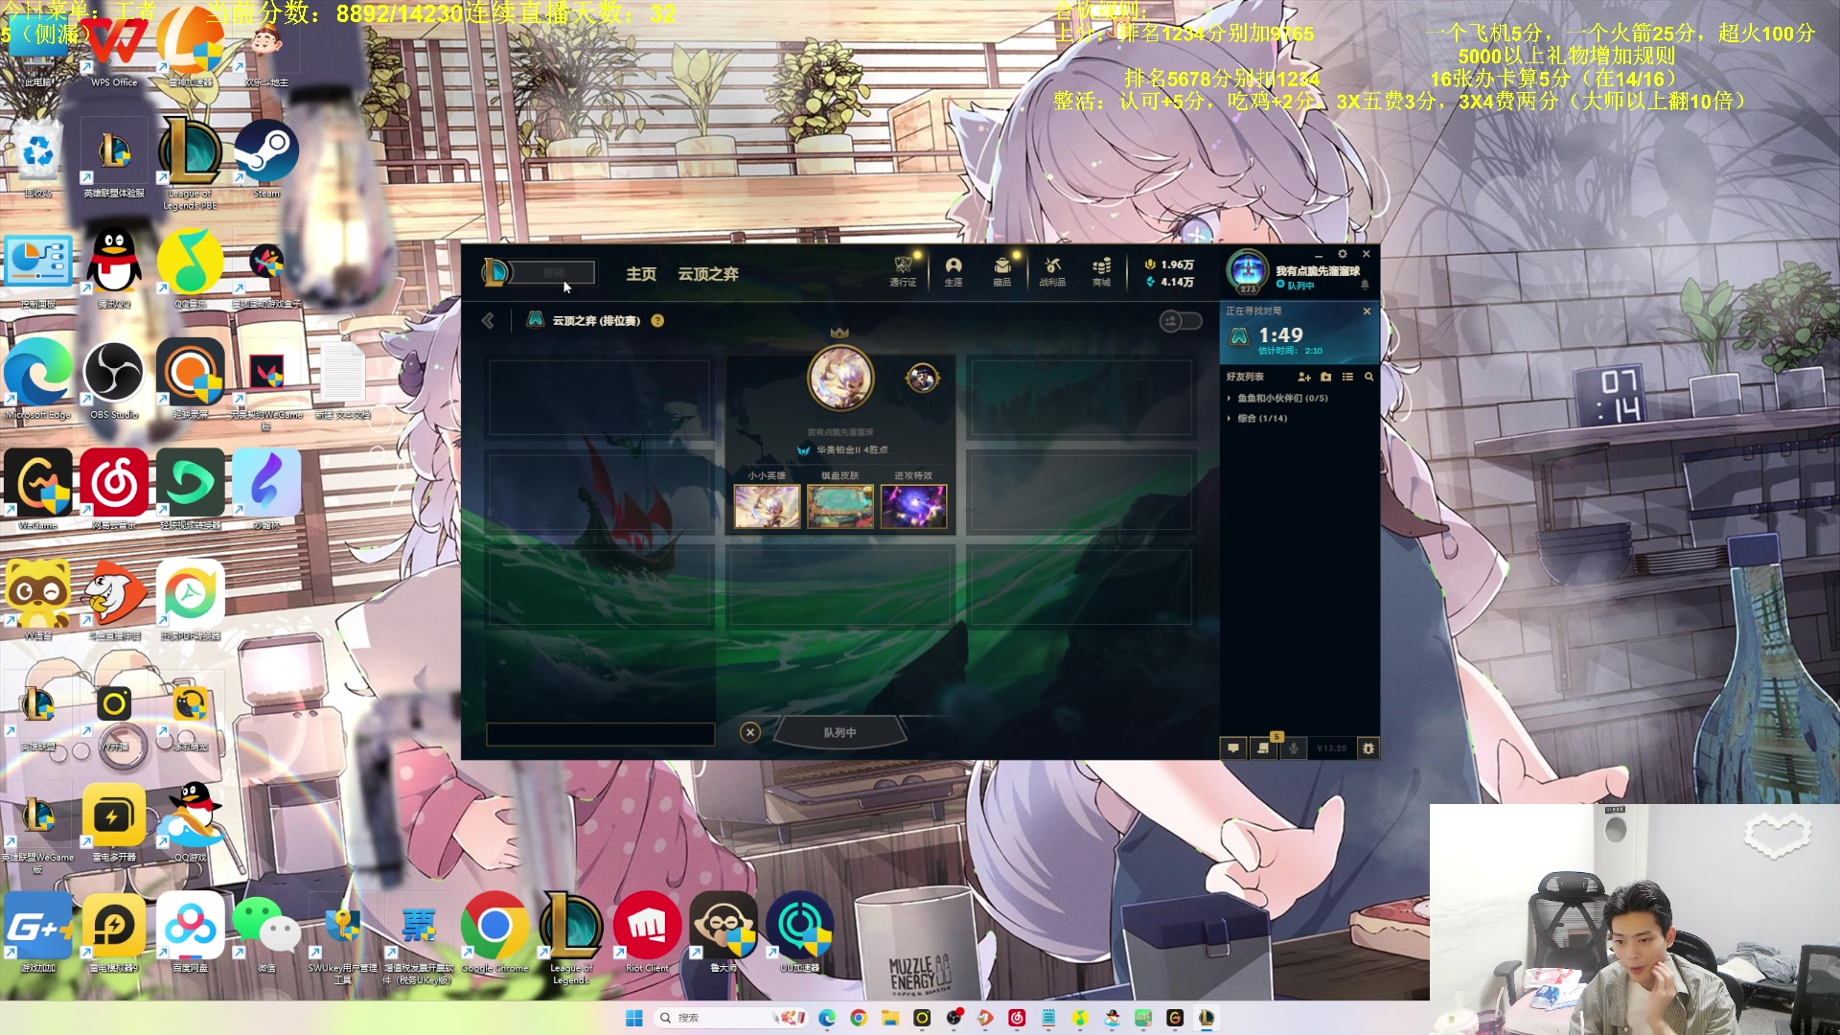Viewport: 1840px width, 1035px height.
Task: Click the 1:49 queue timer
Action: pos(1280,335)
